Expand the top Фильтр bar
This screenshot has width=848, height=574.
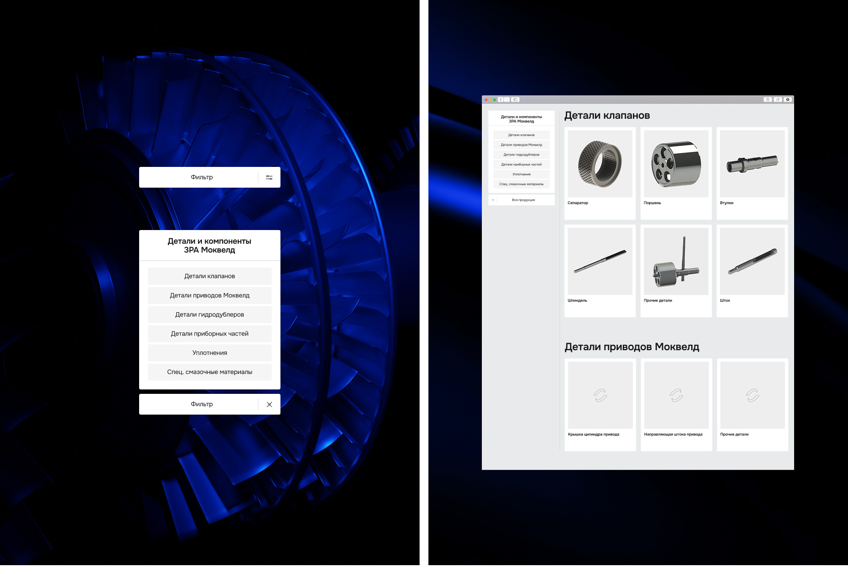201,177
